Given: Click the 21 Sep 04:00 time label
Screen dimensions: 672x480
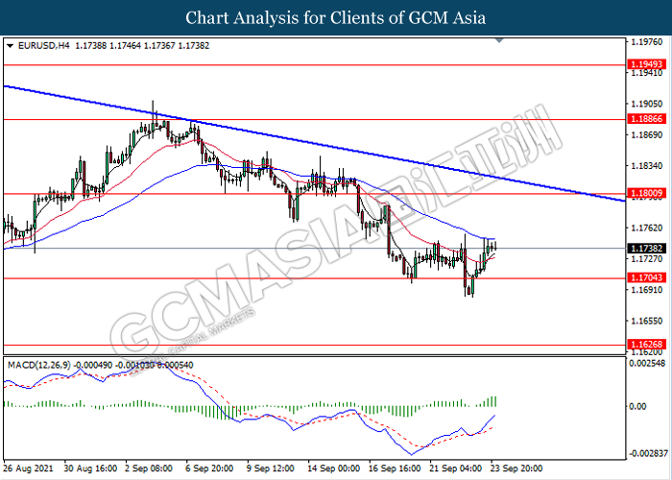Looking at the screenshot, I should [x=456, y=468].
